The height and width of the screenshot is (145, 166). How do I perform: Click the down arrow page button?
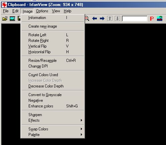click(118, 19)
